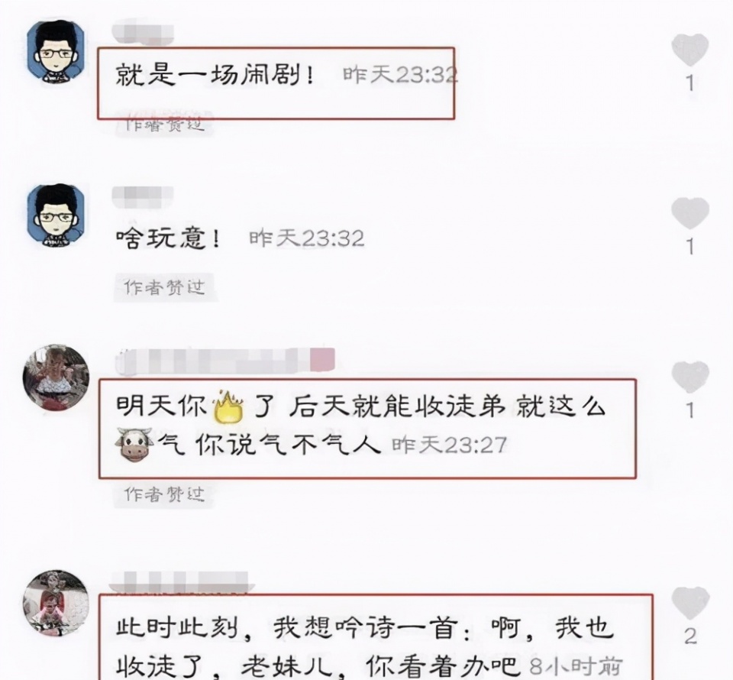Open the cartoon avatar of first commenter

pyautogui.click(x=57, y=52)
